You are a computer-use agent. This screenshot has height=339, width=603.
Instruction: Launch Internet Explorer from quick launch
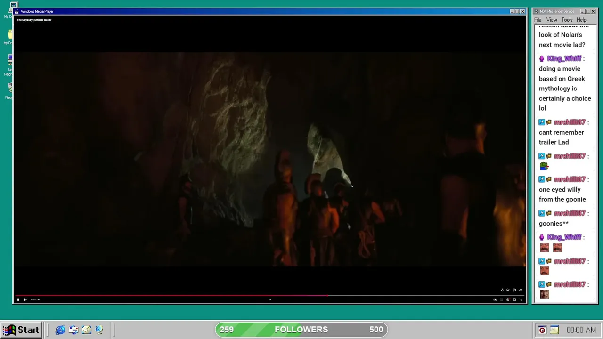click(x=60, y=330)
